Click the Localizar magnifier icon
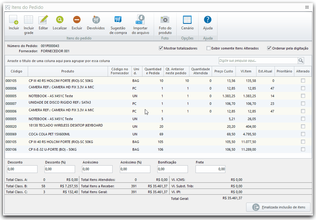316x220 pixels. [x=60, y=20]
